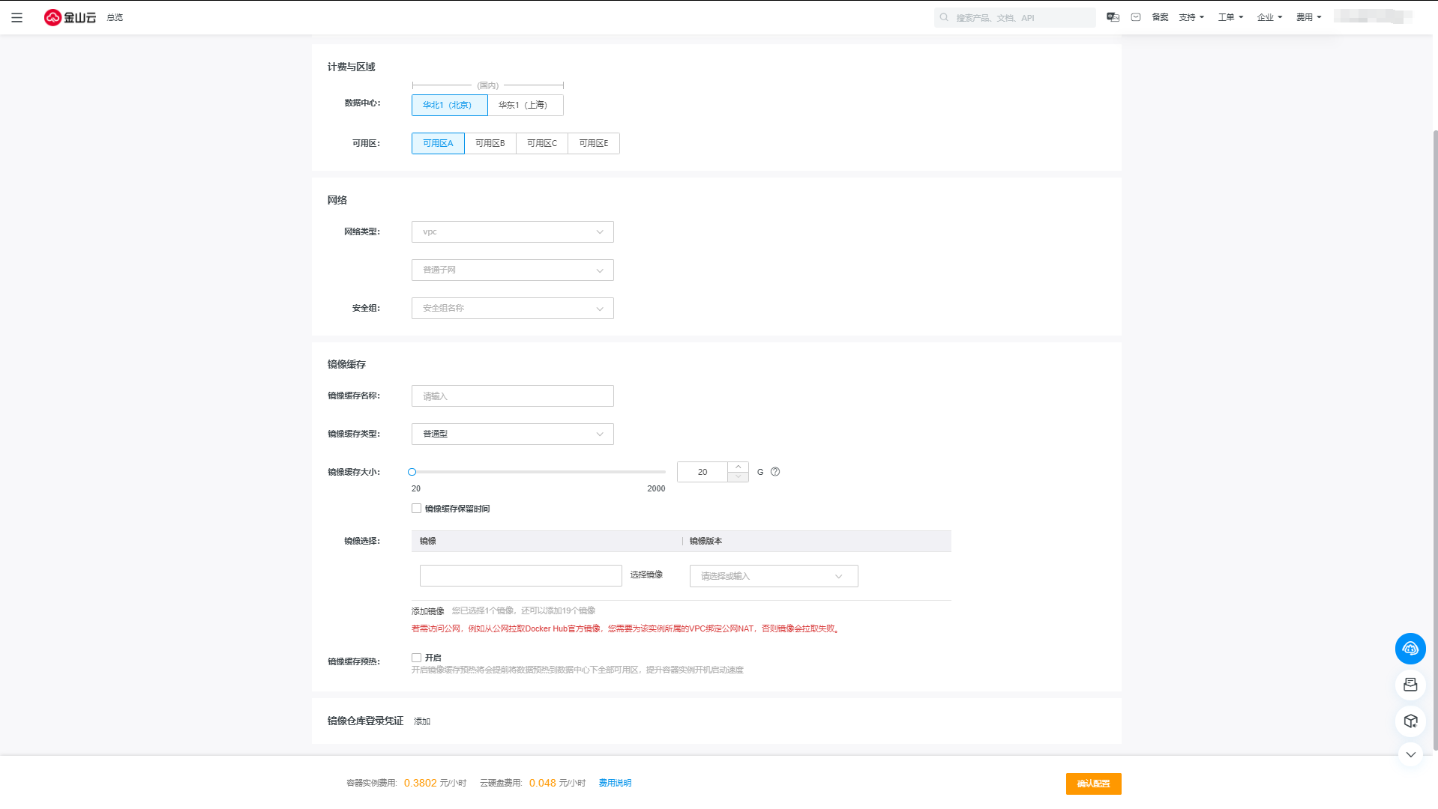The height and width of the screenshot is (809, 1438).
Task: Enable the 镜像缓存保留时间 checkbox
Action: [416, 509]
